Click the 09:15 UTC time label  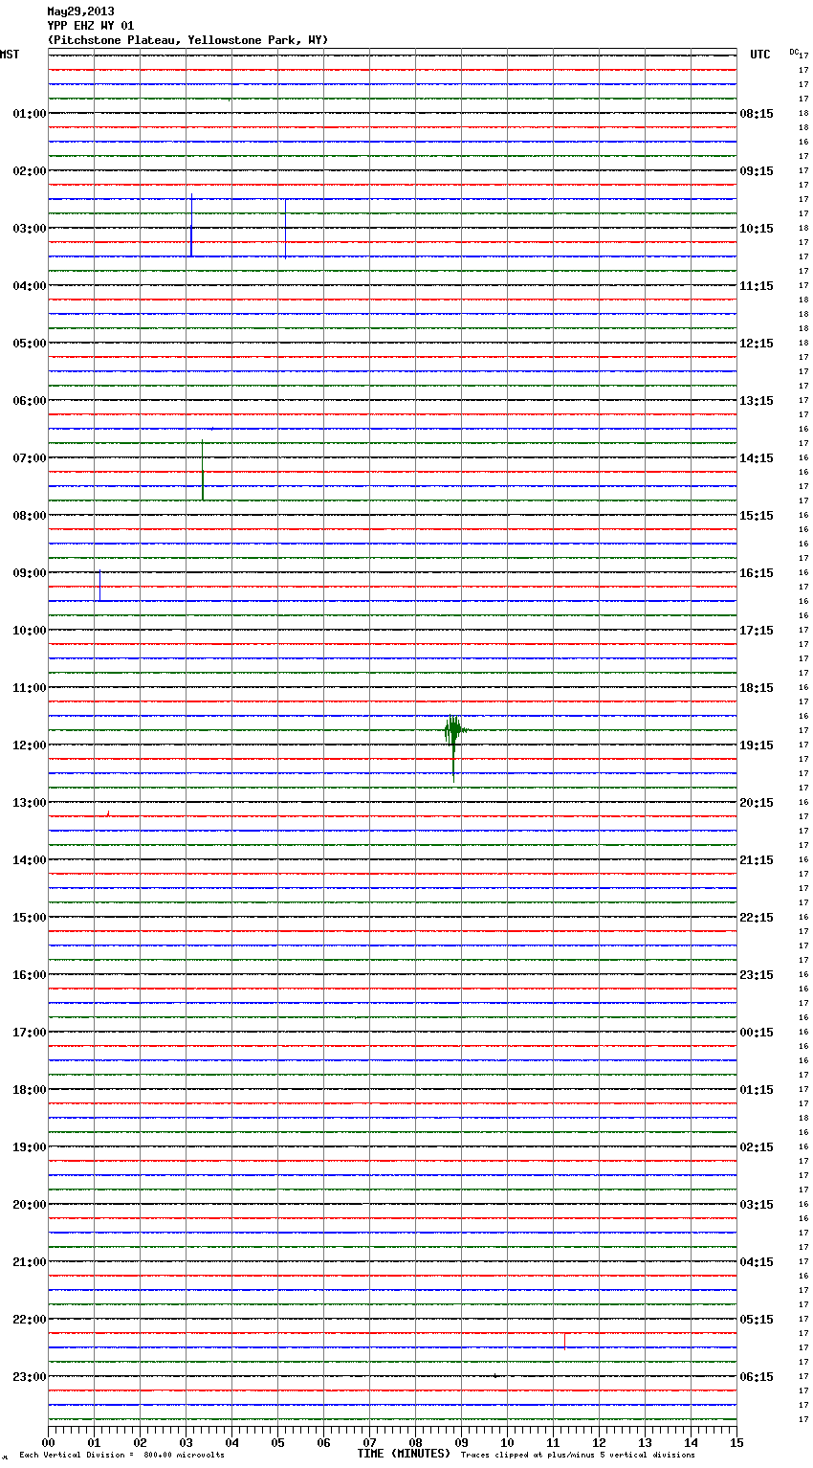757,171
